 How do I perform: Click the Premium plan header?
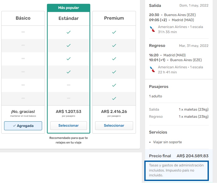(x=114, y=18)
